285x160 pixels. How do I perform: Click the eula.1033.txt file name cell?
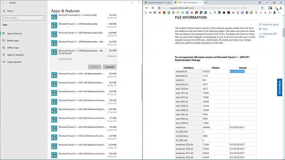click(x=188, y=97)
